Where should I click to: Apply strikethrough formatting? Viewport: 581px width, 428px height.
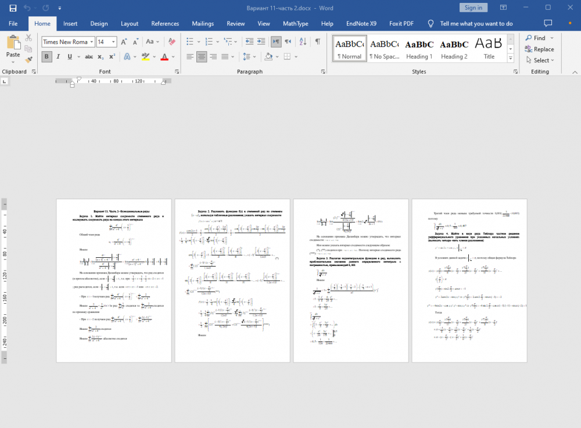(x=89, y=57)
